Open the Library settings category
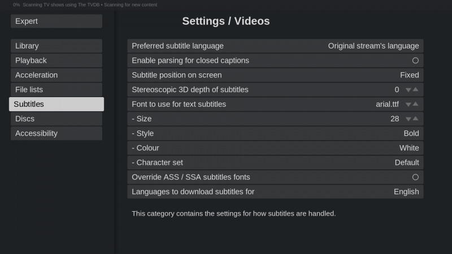Screen dimensions: 452x254 click(56, 46)
